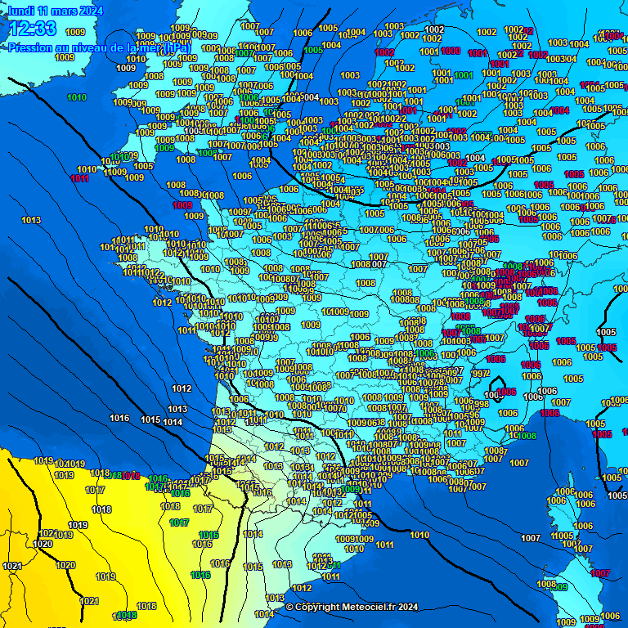
Task: Click the 997 low-pressure reading in the east
Action: coord(480,373)
